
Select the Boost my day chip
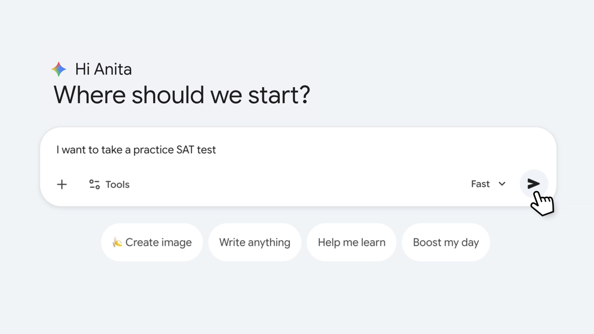(x=446, y=242)
